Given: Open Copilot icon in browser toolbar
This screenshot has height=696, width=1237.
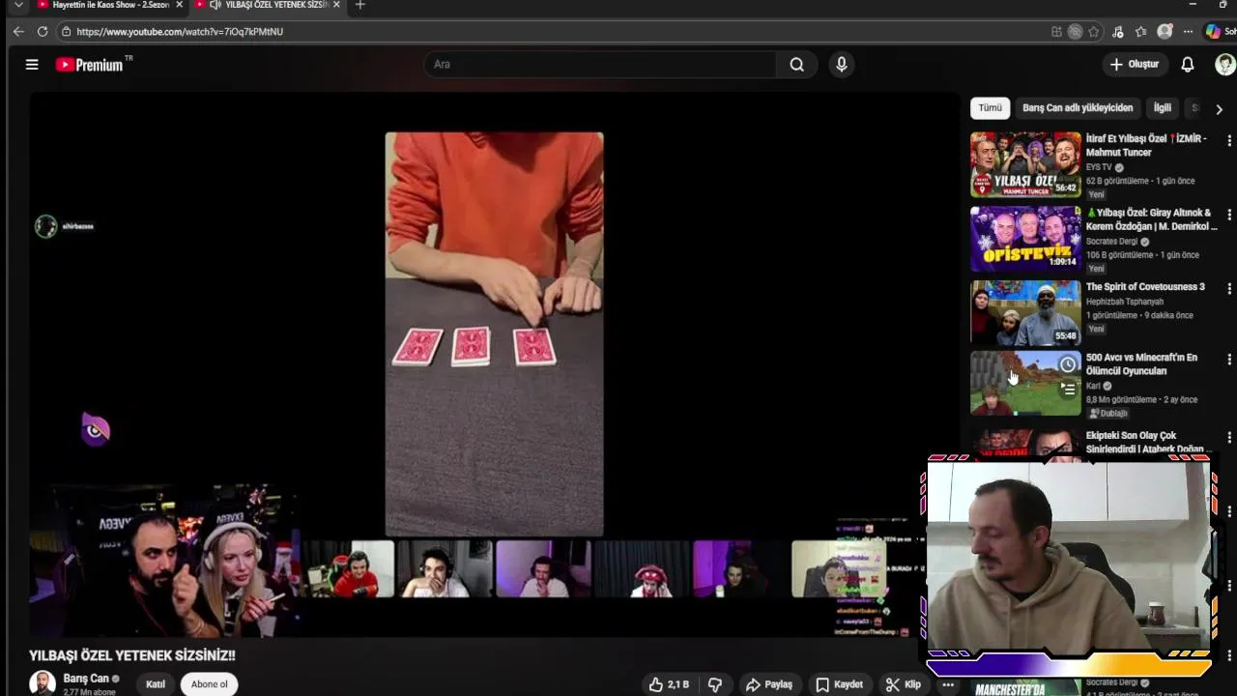Looking at the screenshot, I should point(1213,32).
